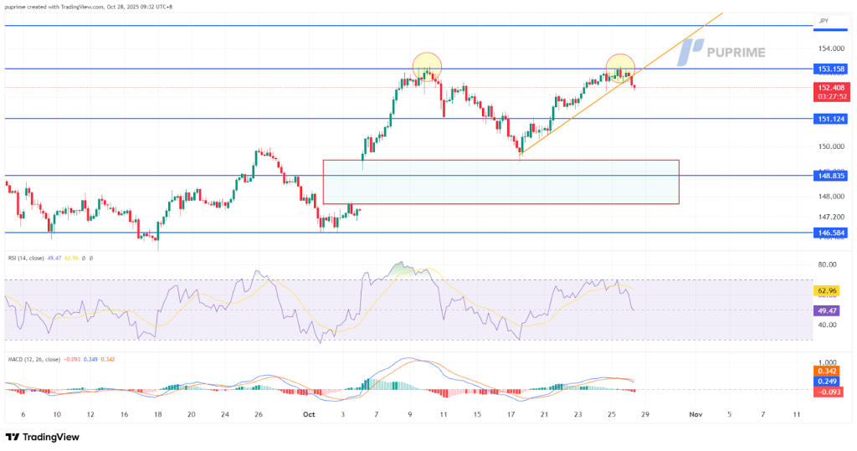Click the second highlighted circle at the October 25 peak
Image resolution: width=857 pixels, height=451 pixels.
coord(620,65)
